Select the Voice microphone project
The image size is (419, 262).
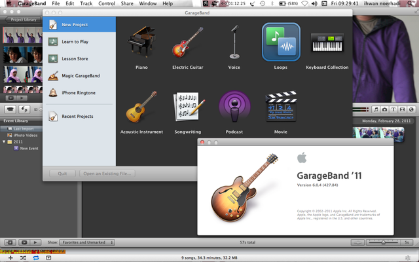(x=234, y=42)
